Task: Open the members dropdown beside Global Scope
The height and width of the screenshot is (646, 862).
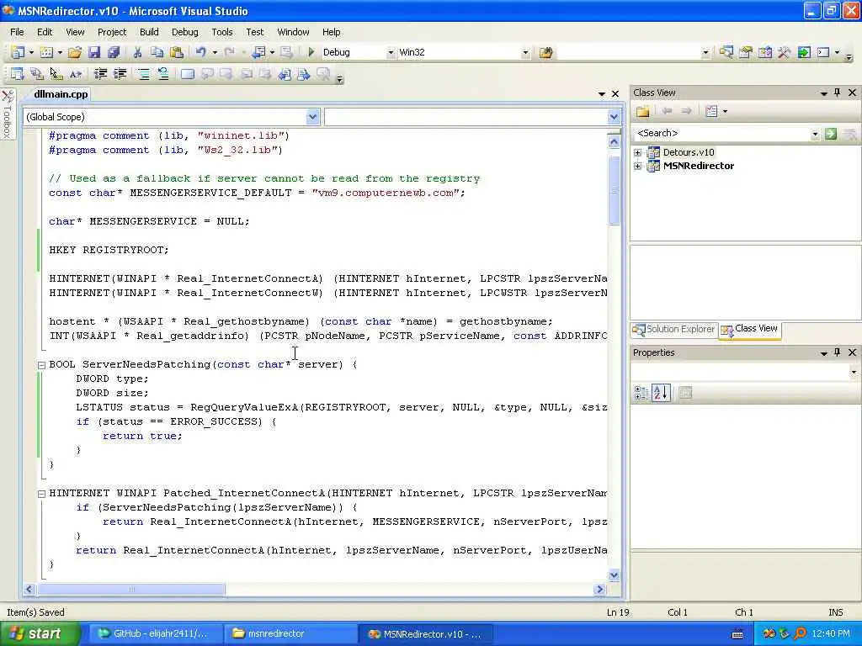Action: pos(614,117)
